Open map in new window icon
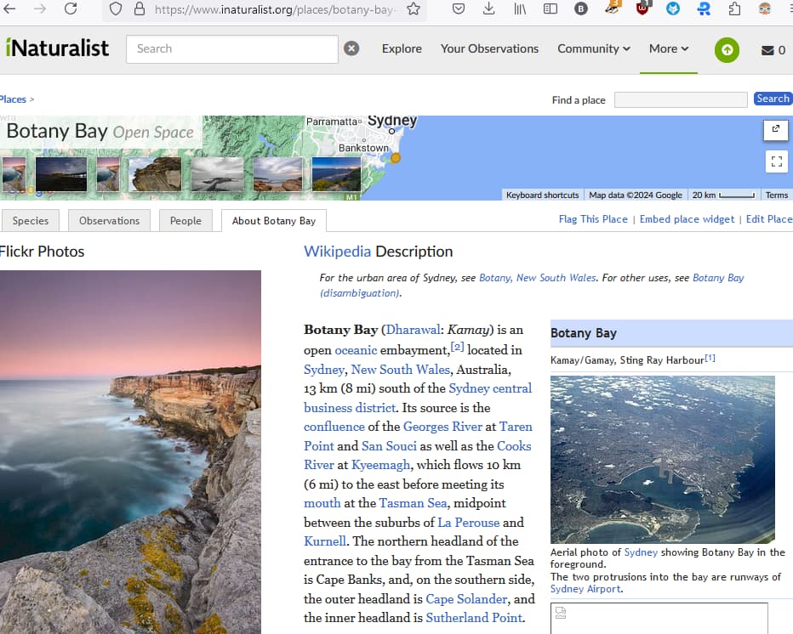793x634 pixels. point(776,130)
